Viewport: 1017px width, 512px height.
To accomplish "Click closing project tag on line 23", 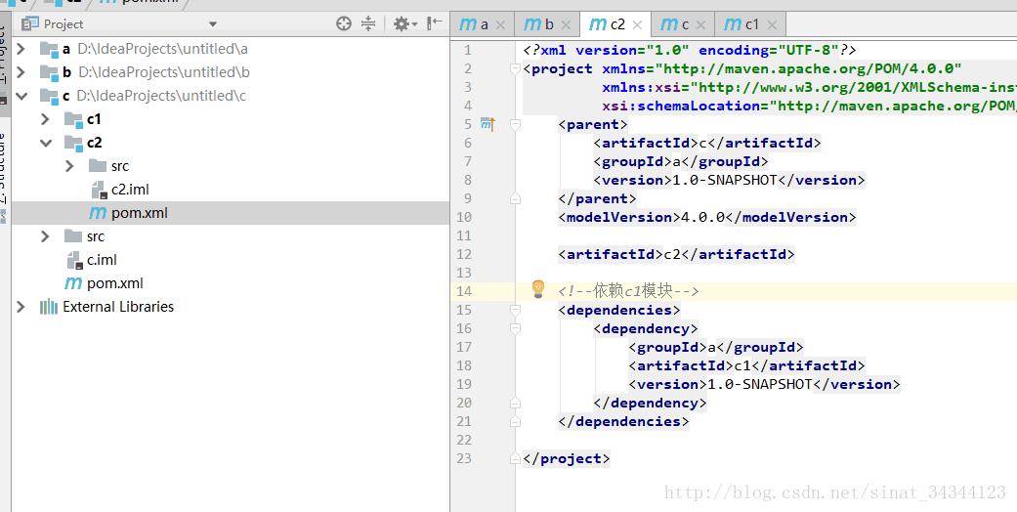I will [567, 459].
